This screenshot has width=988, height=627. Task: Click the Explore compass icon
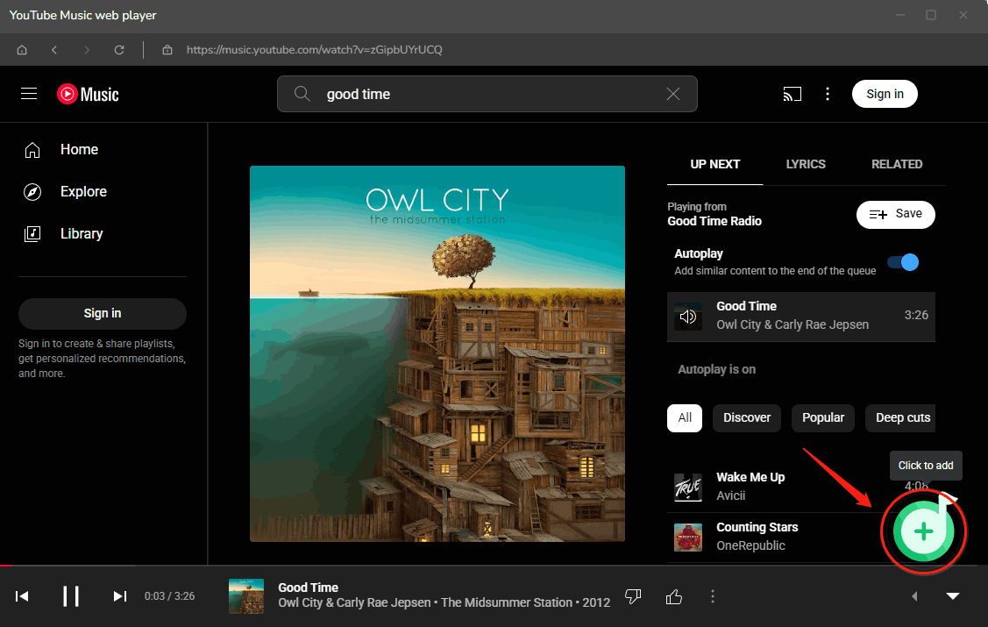pos(32,191)
